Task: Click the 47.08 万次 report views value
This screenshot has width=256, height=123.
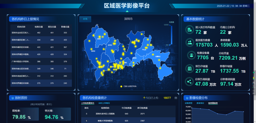Action: tap(206, 84)
